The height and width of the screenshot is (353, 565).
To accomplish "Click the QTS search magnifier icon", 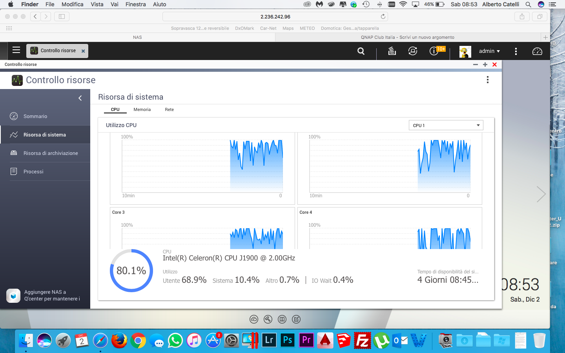I will point(361,51).
